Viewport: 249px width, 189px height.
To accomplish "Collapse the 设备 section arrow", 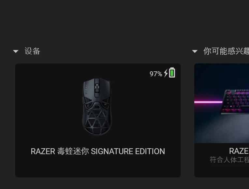I will click(x=16, y=51).
